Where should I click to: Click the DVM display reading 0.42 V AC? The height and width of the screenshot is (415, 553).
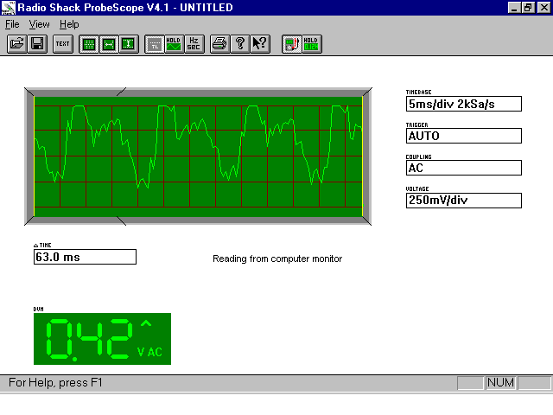point(102,339)
